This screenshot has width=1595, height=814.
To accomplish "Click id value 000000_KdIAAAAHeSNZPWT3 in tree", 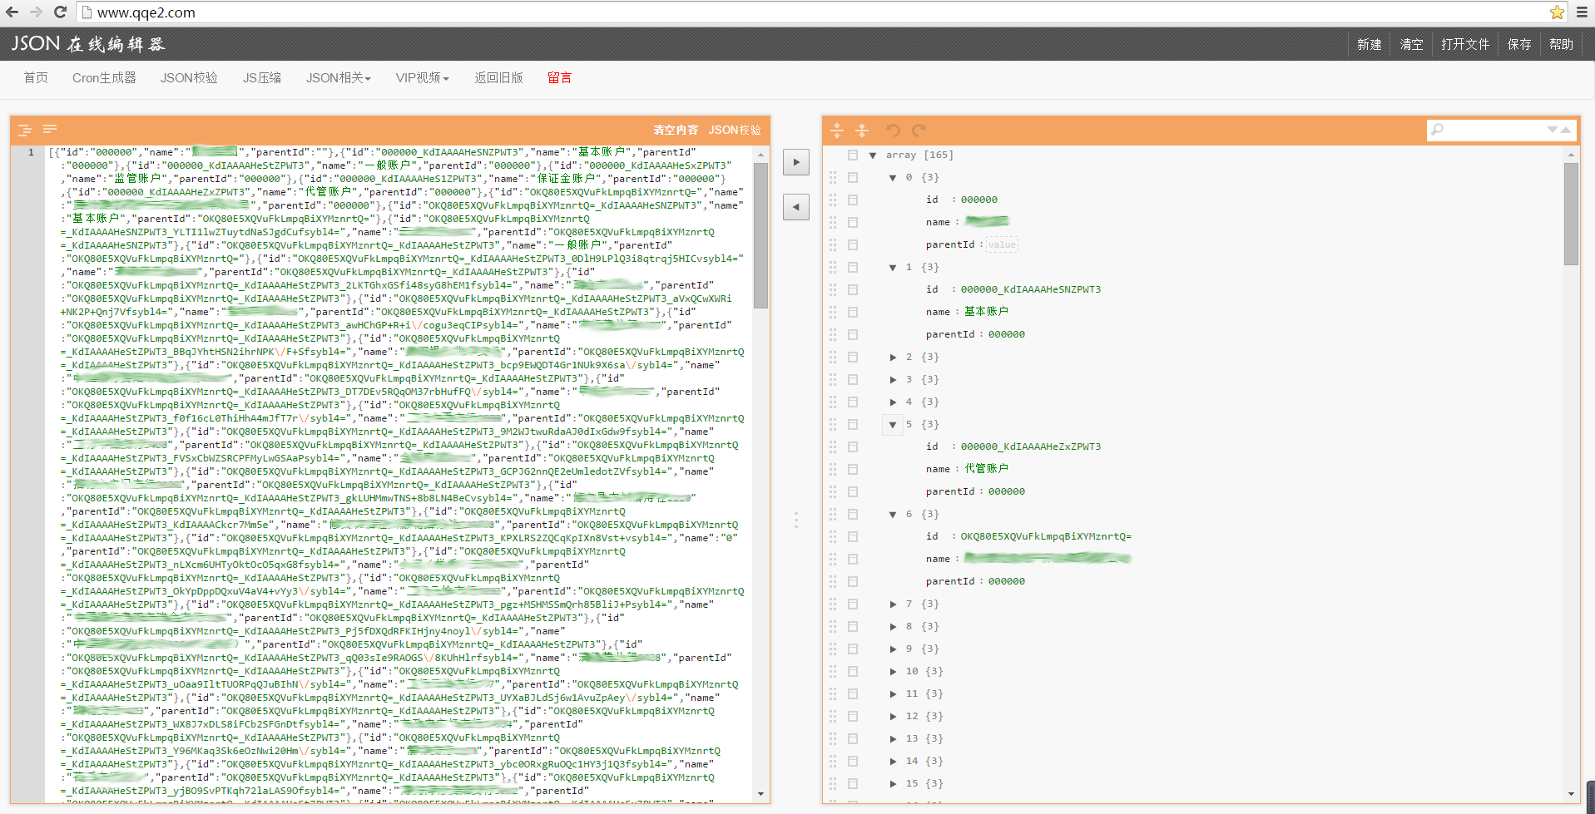I will pos(1030,289).
